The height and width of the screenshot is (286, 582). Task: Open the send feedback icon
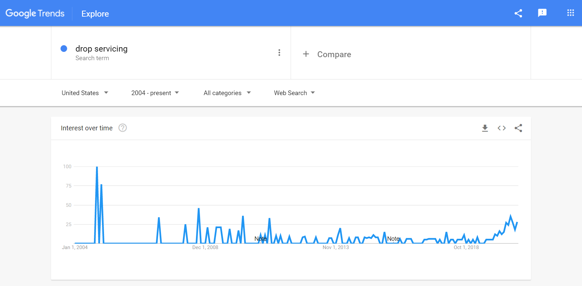[x=542, y=13]
